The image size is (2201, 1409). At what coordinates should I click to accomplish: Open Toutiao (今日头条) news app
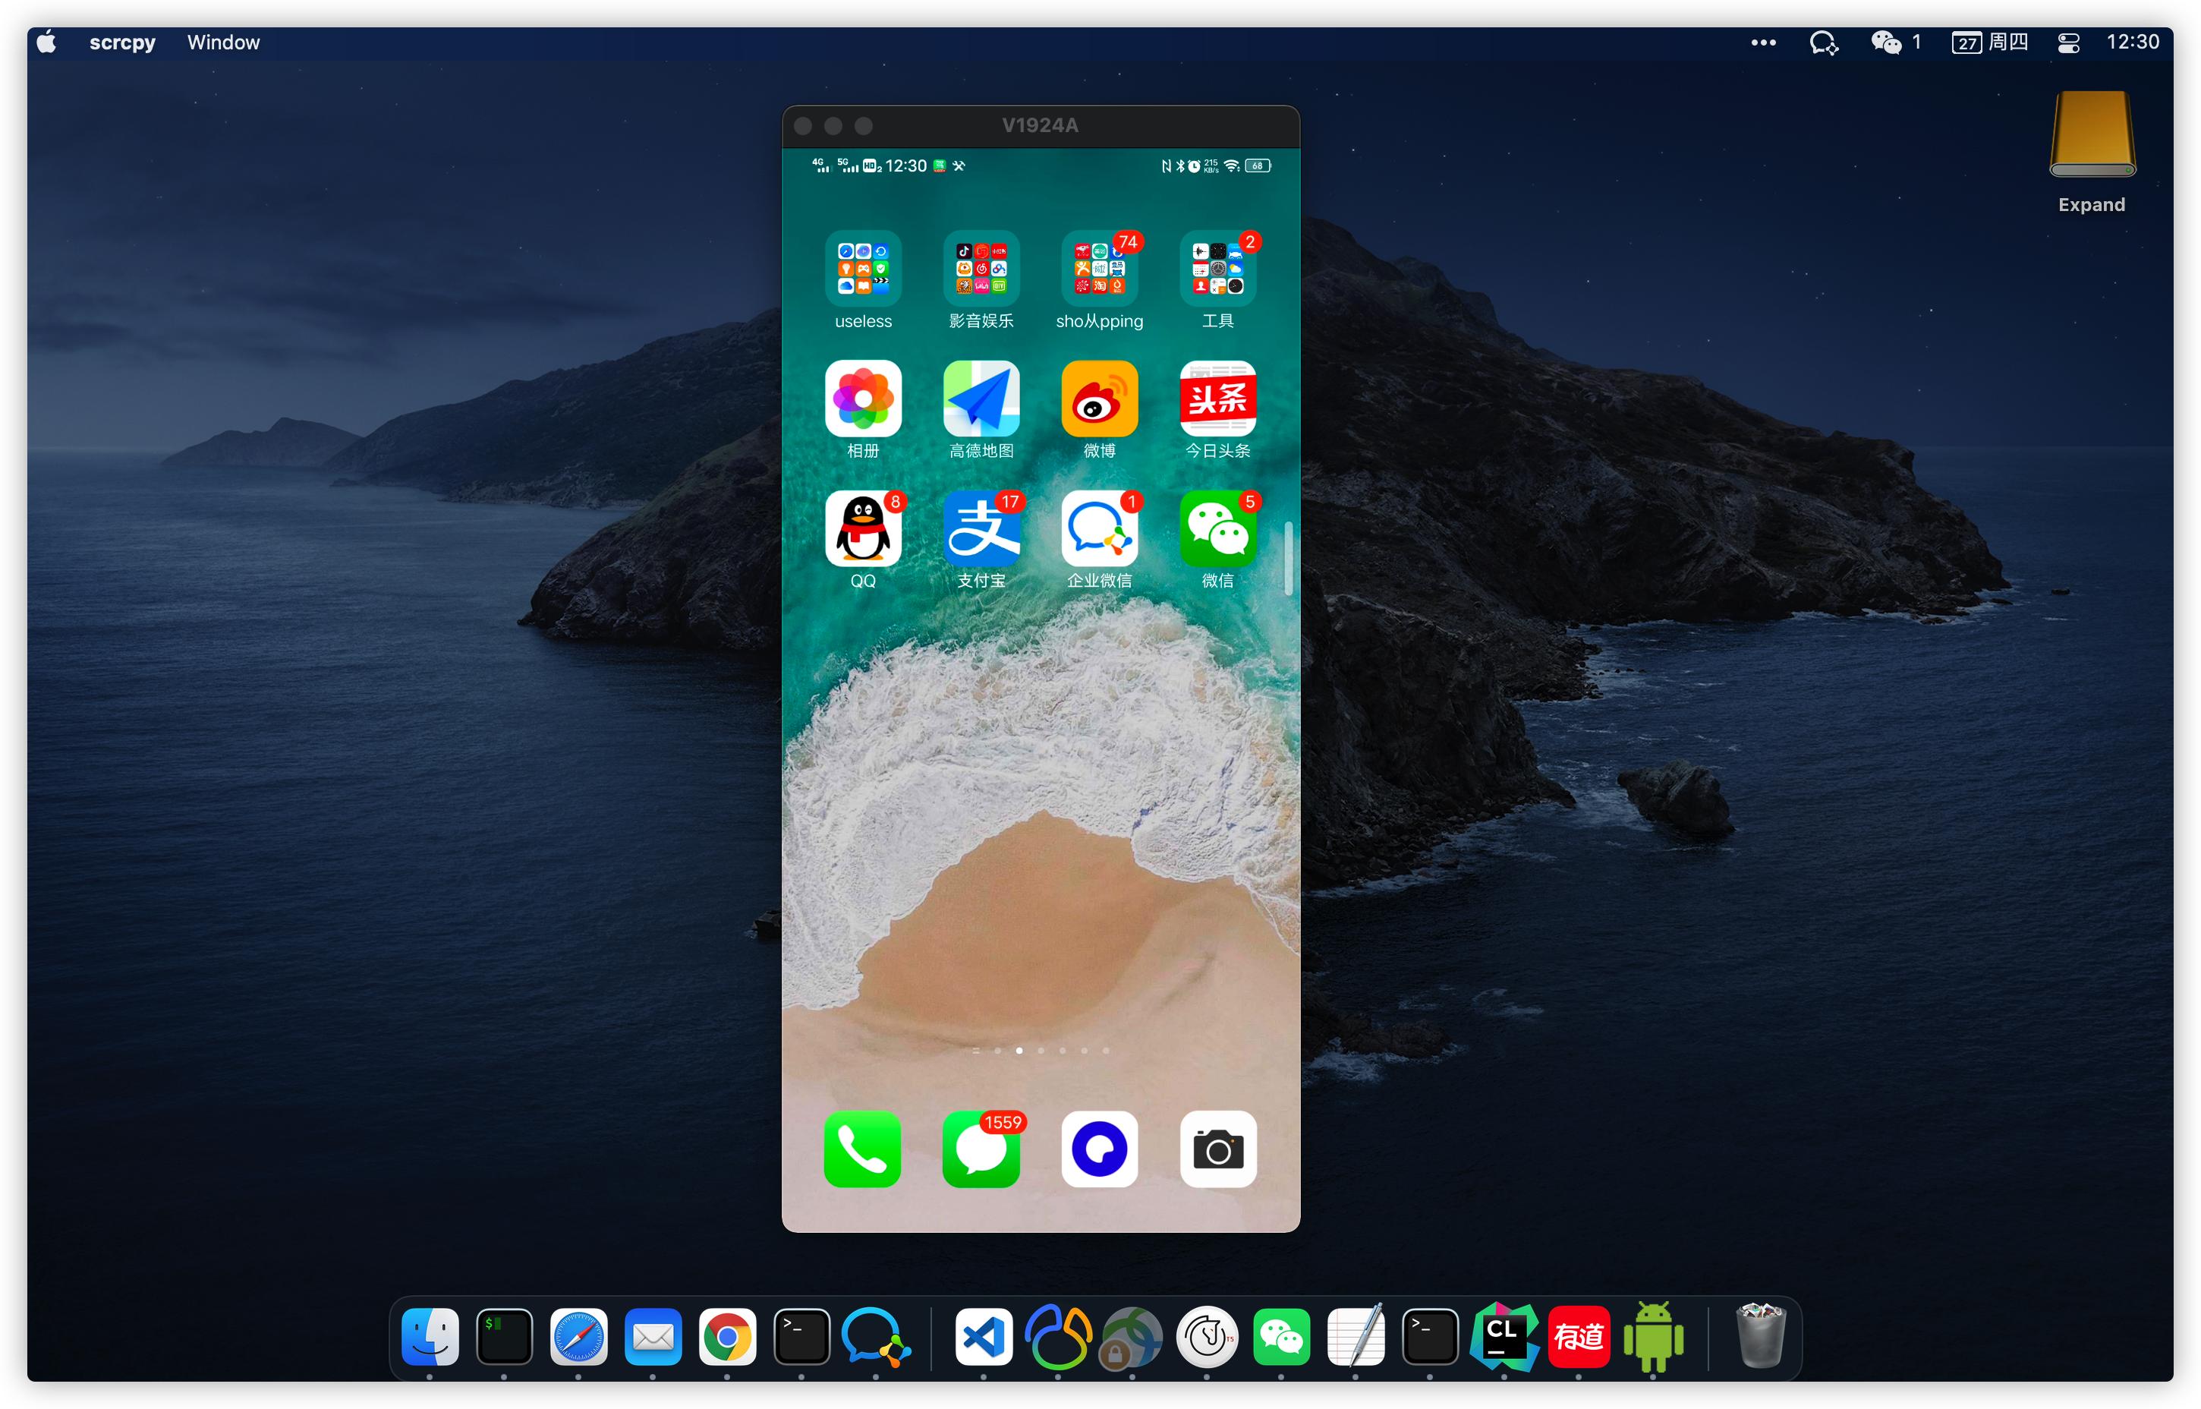1217,400
